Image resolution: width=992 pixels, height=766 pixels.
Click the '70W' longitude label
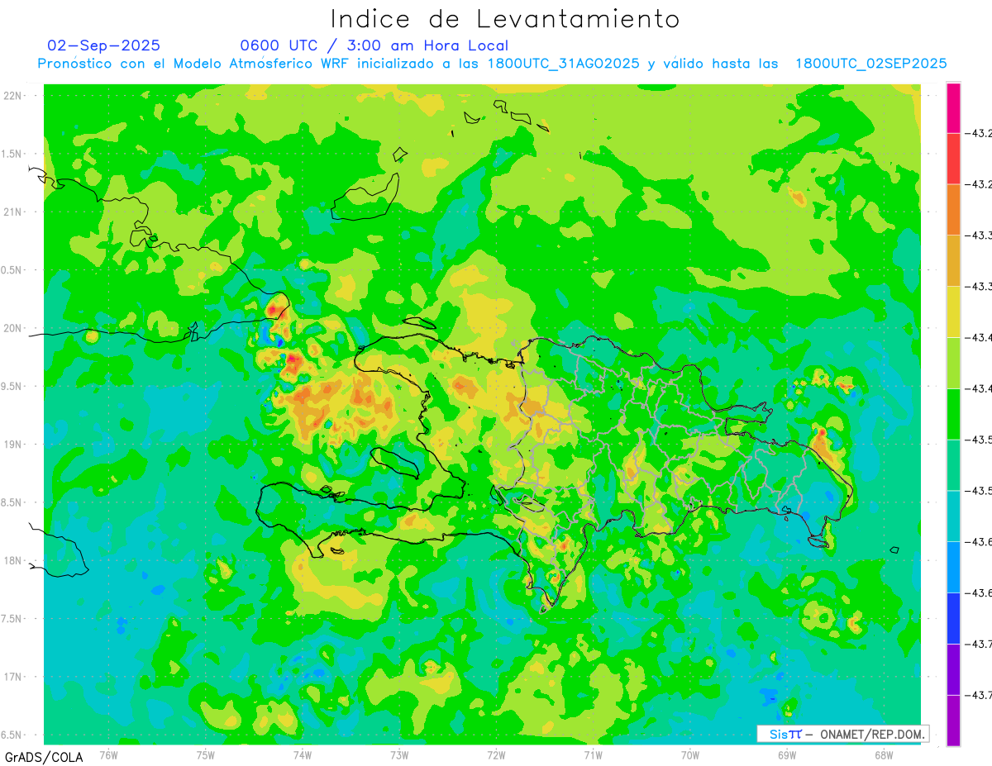pos(690,754)
